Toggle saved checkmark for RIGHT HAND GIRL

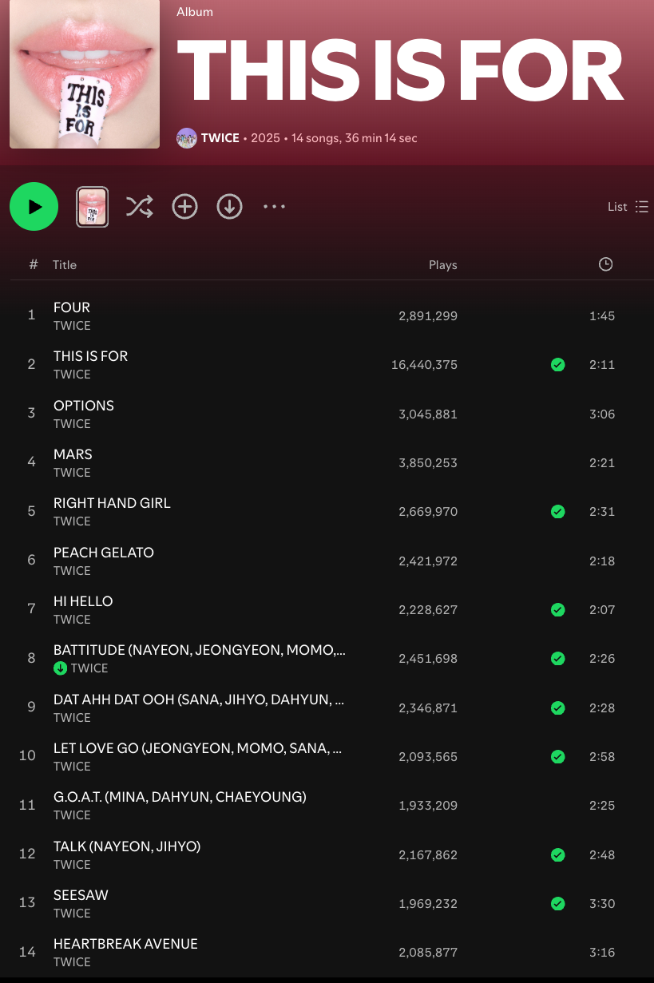click(558, 512)
